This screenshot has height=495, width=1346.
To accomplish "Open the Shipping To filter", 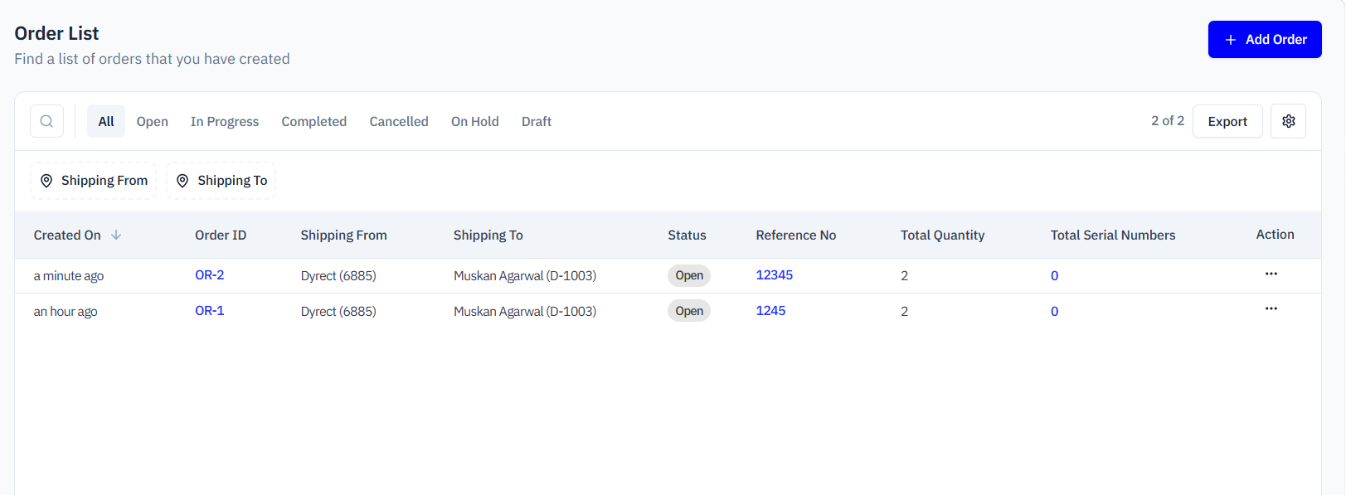I will pos(221,181).
